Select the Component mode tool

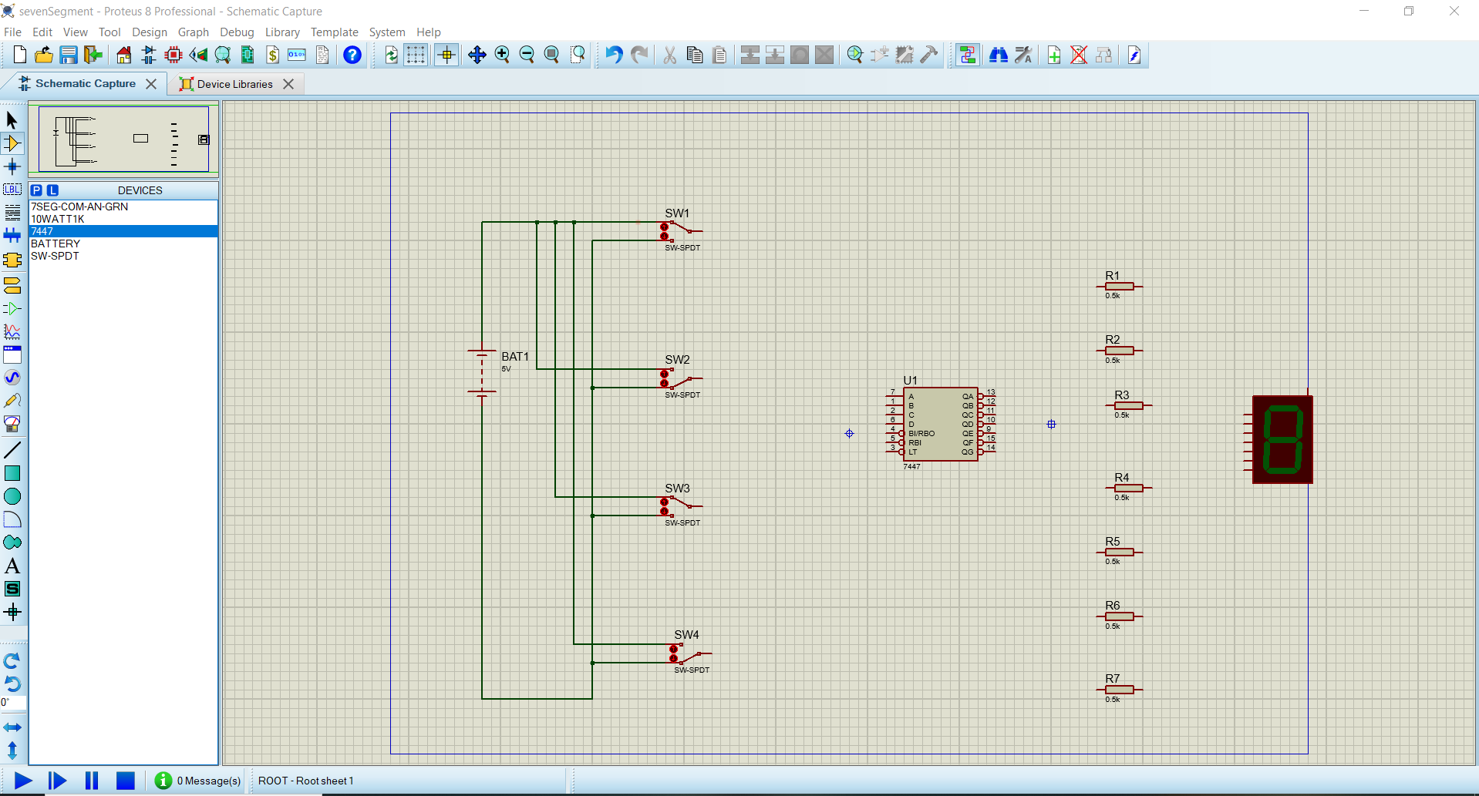[x=12, y=143]
